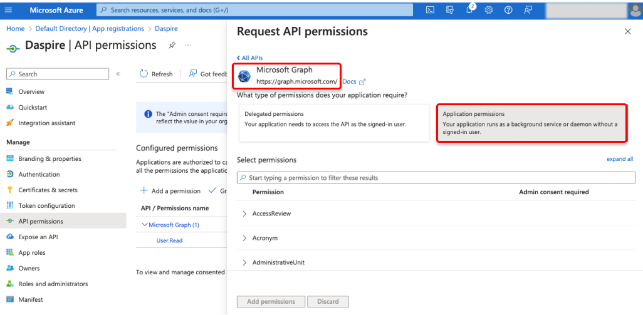The height and width of the screenshot is (315, 643).
Task: Open the User.Read permission
Action: point(169,240)
